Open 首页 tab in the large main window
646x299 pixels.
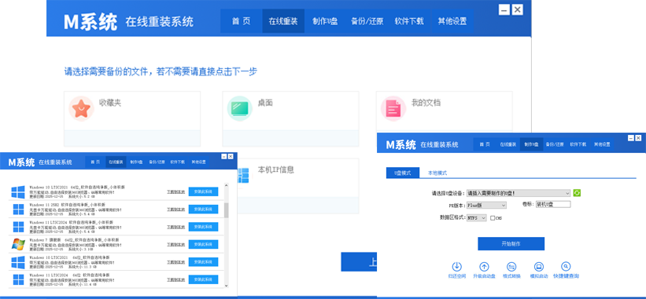[x=242, y=21]
